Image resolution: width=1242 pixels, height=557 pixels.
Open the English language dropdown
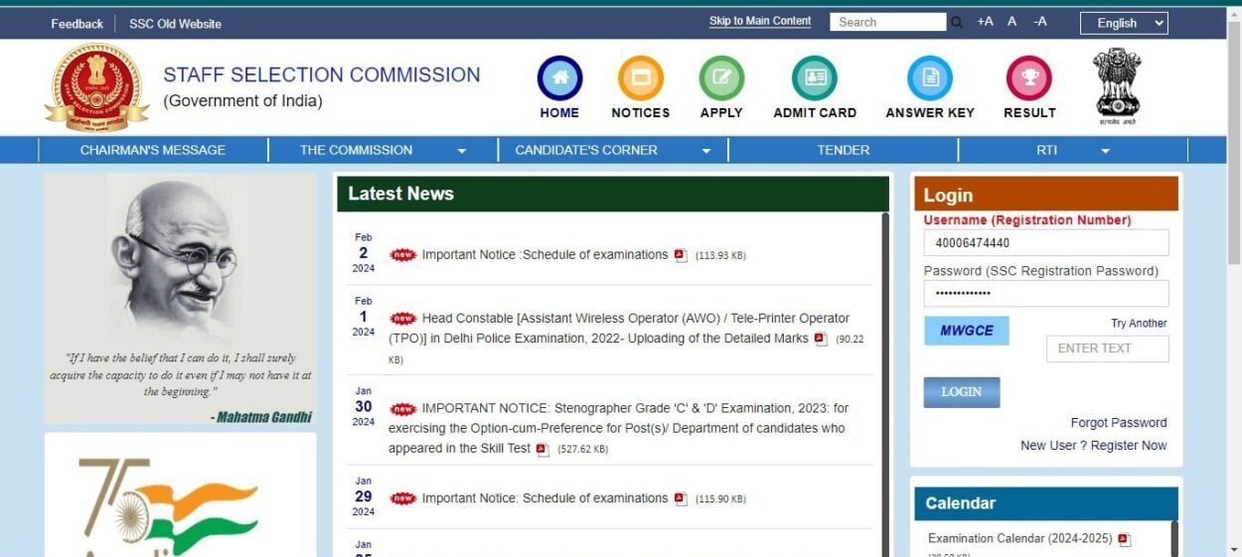pos(1124,23)
